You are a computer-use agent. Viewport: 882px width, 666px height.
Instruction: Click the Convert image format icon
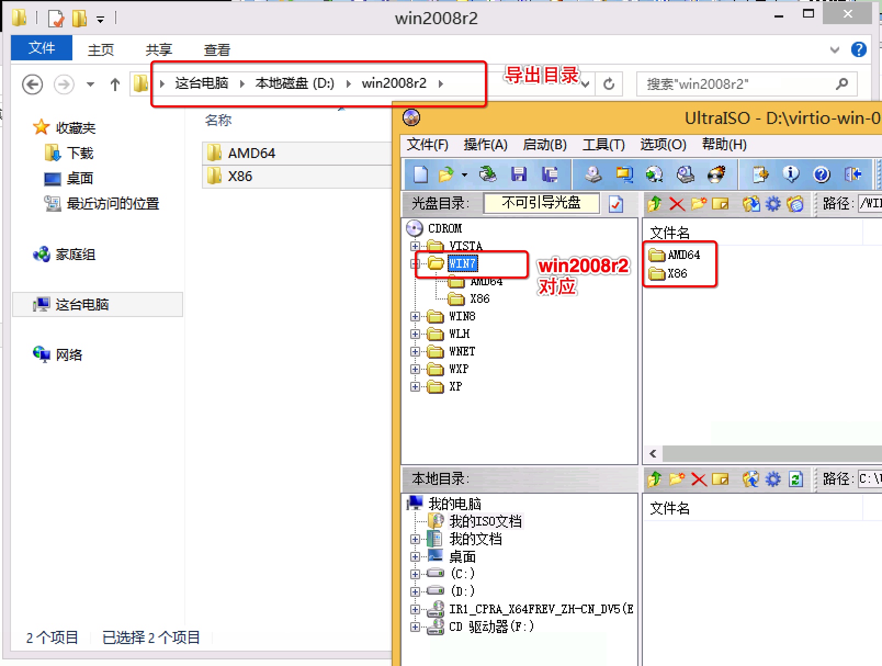tap(654, 174)
